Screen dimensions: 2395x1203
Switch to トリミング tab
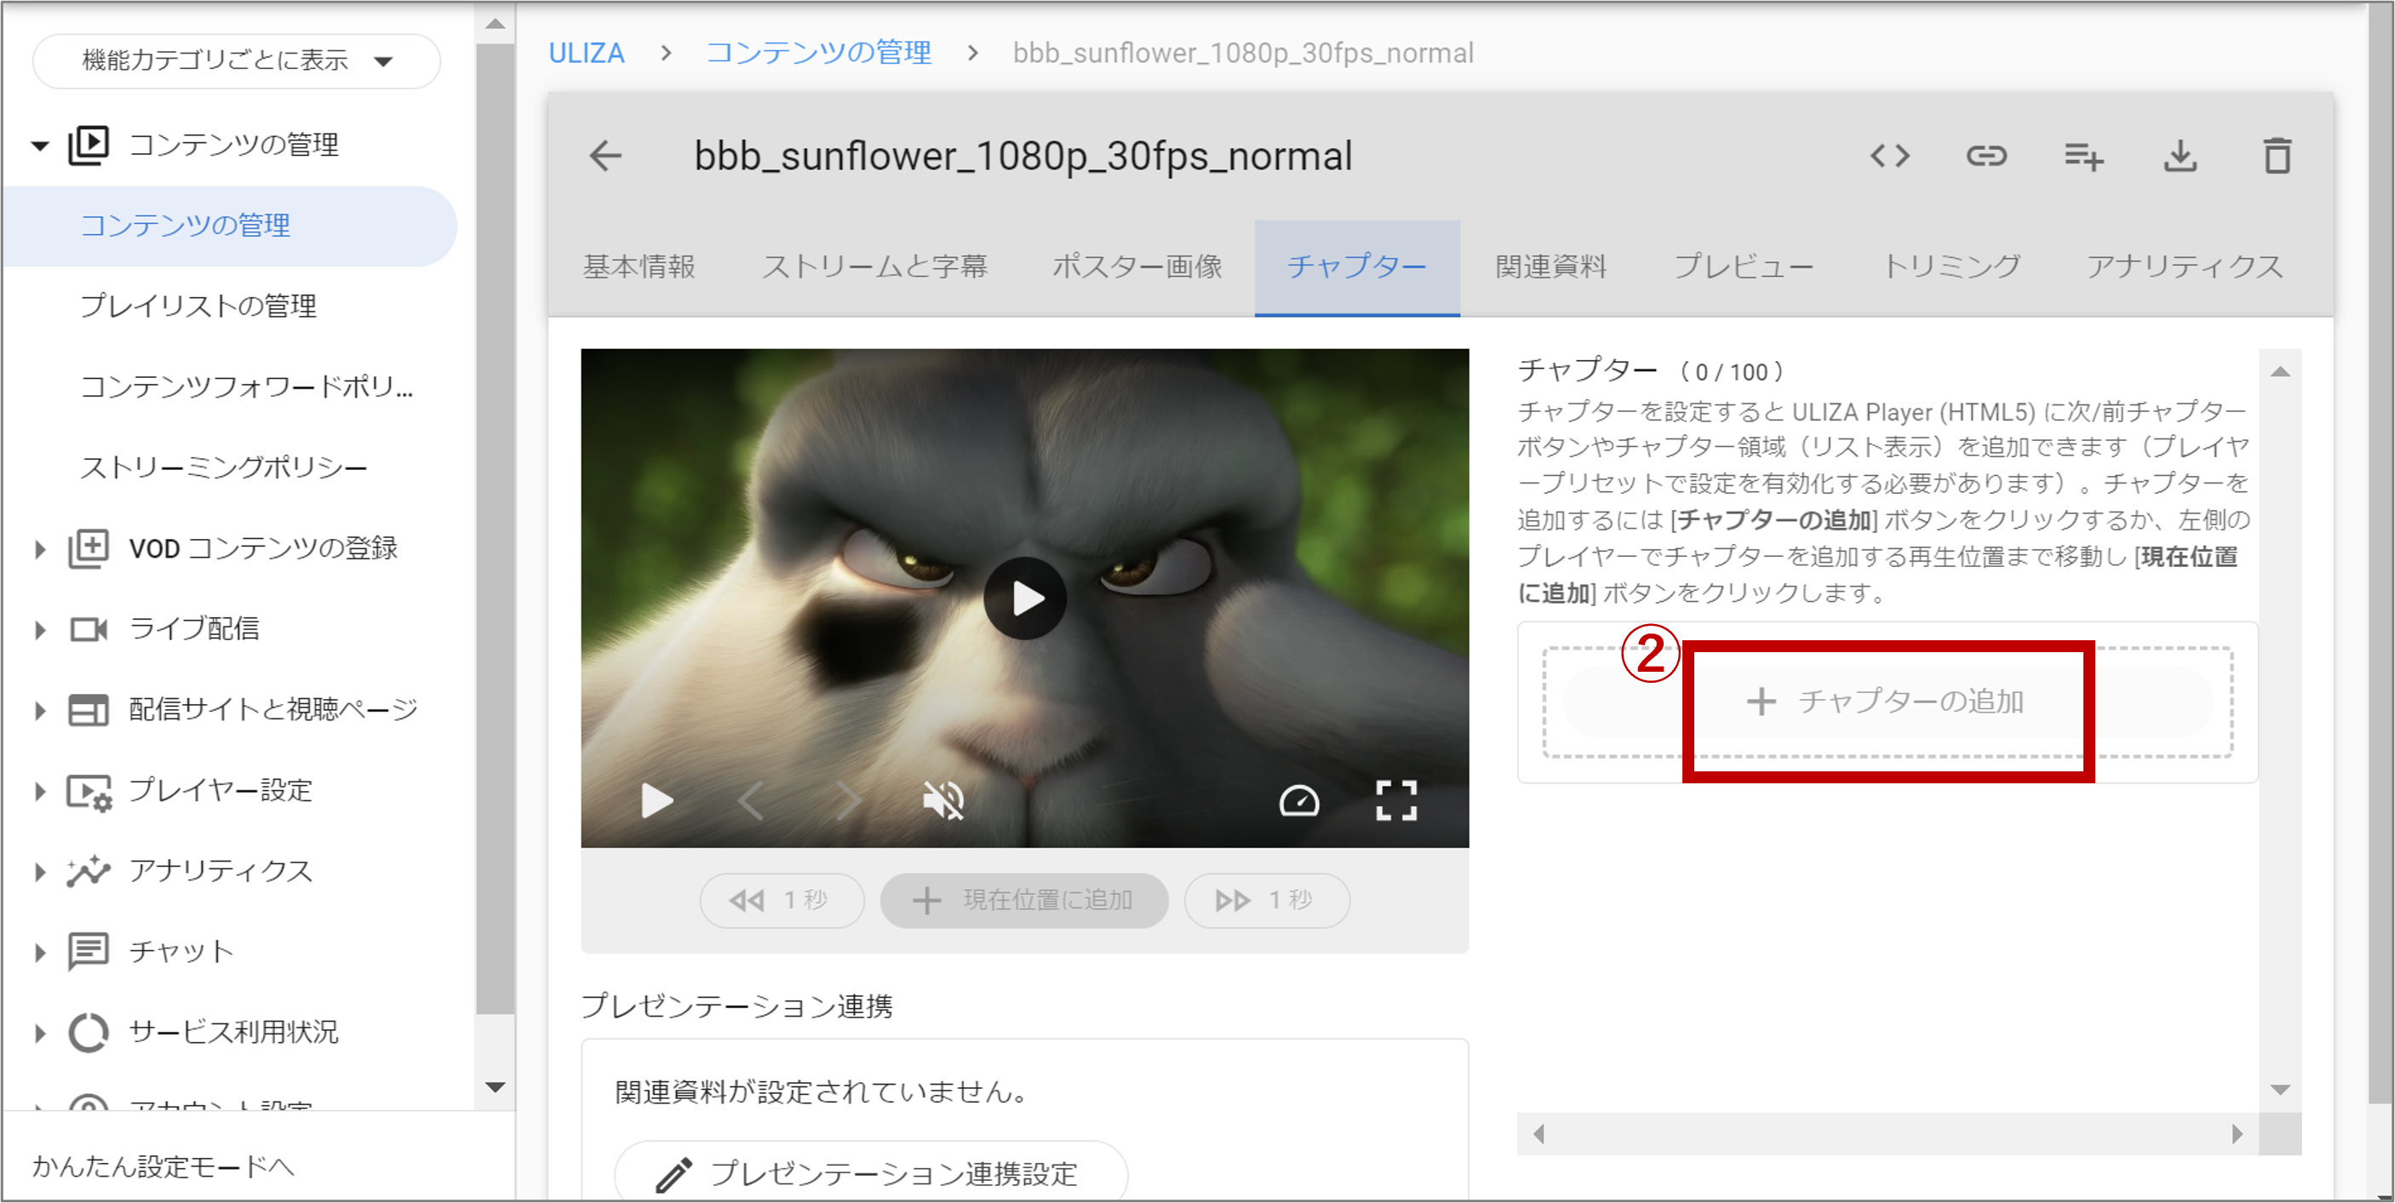[1951, 266]
